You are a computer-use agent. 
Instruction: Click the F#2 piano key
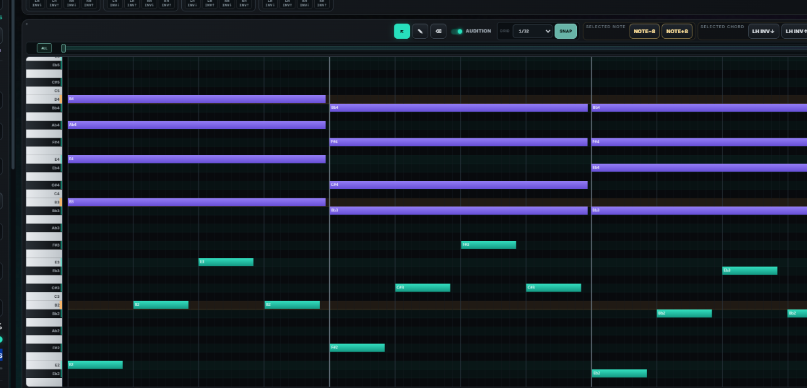43,347
